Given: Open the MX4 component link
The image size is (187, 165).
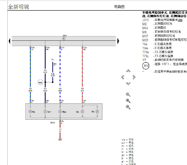Looking at the screenshot, I should 145,28.
